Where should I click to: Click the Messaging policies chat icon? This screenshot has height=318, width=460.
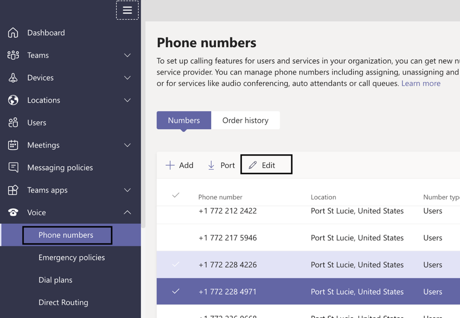coord(13,167)
